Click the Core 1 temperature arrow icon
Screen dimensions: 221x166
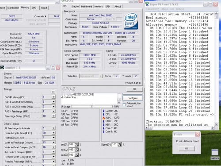point(103,131)
